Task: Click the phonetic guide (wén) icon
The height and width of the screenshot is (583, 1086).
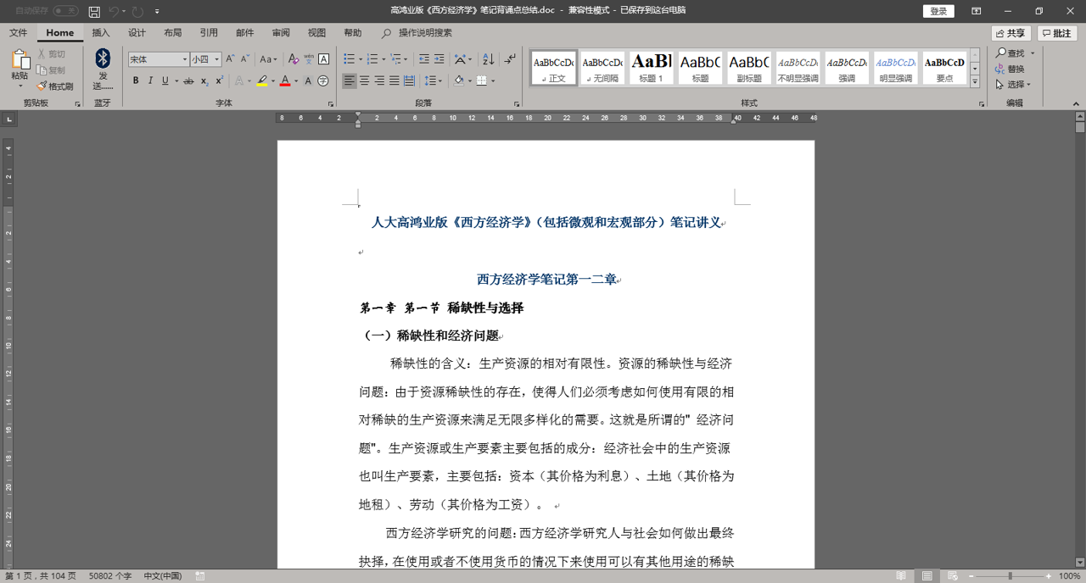Action: point(309,59)
